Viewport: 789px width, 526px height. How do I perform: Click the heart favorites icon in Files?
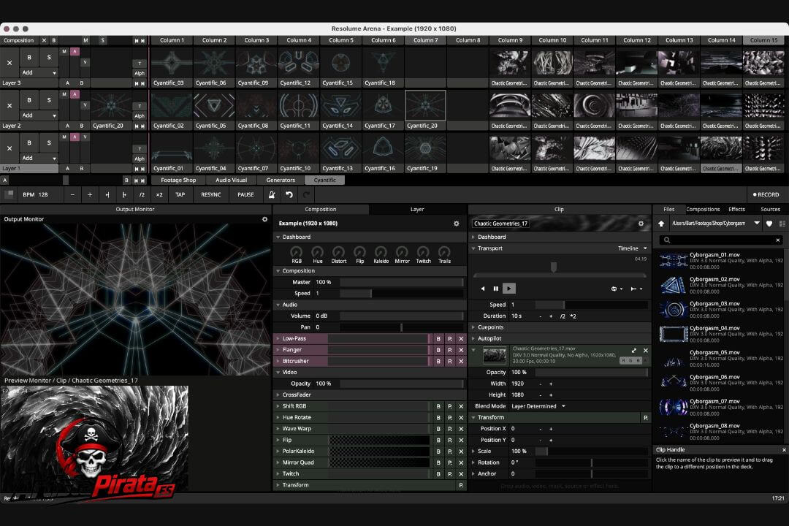(769, 224)
